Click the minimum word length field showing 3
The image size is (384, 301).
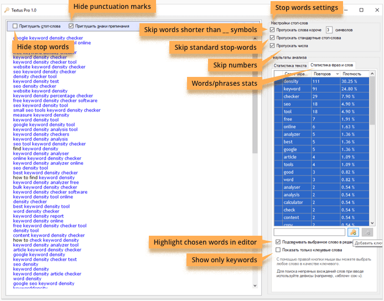point(329,30)
